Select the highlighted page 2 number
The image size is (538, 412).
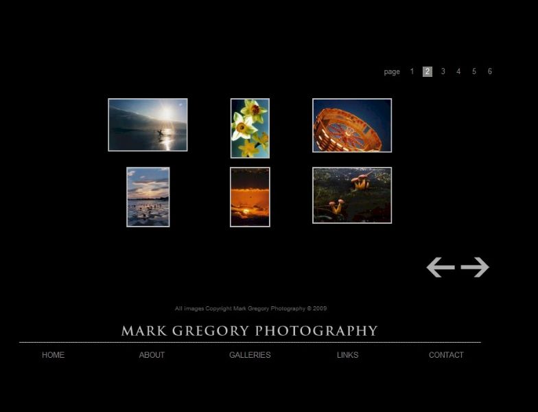428,71
